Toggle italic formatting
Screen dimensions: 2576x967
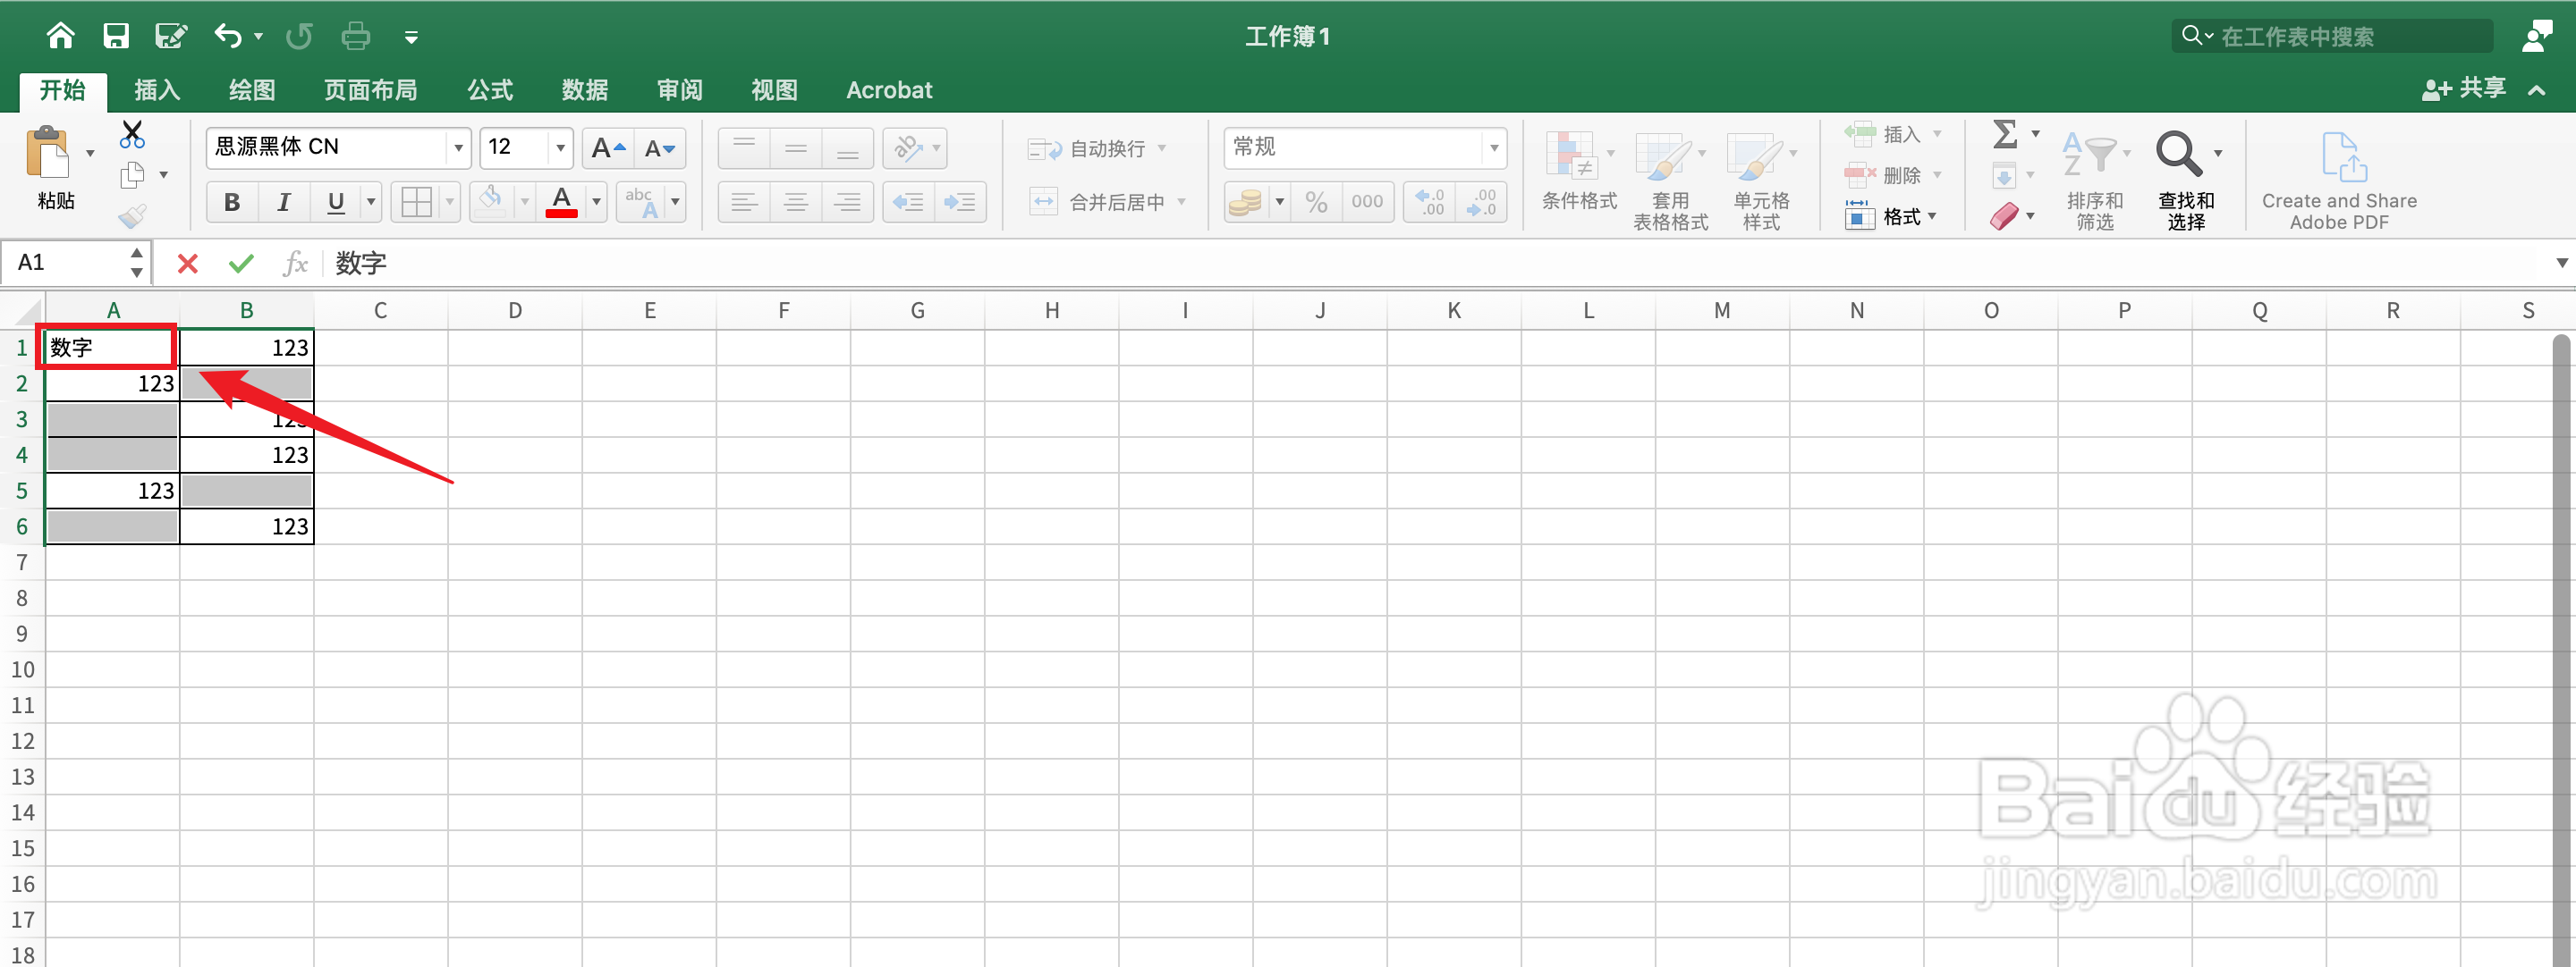284,203
